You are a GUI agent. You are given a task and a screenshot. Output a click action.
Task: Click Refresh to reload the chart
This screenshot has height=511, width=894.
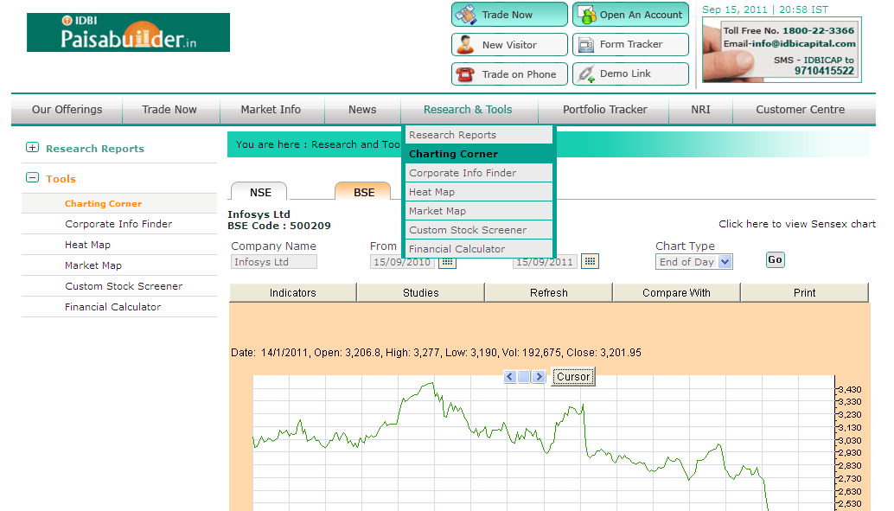(548, 292)
